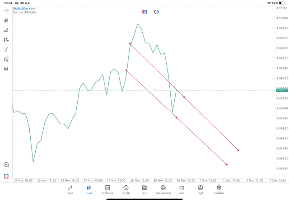Viewport: 289px width, 202px height.
Task: Toggle the sell/buy panel at chart top
Action: 144,12
